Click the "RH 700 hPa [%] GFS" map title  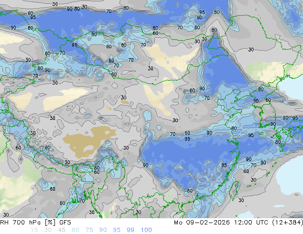coord(35,223)
